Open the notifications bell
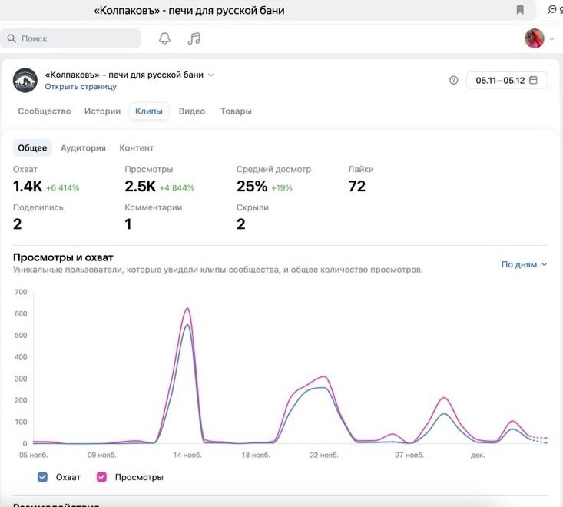This screenshot has width=563, height=507. [x=164, y=38]
